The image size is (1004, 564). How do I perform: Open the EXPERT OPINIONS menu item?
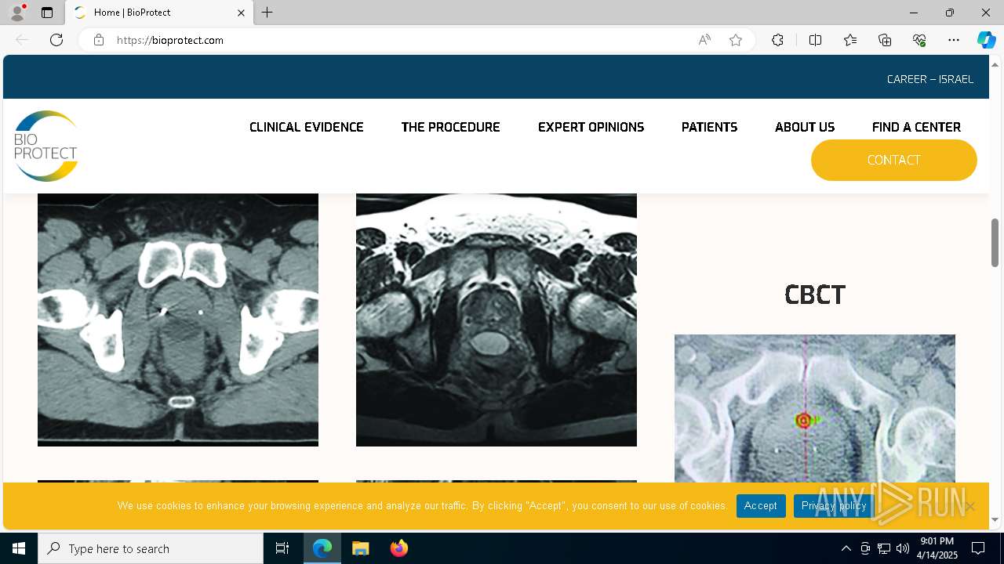[591, 127]
